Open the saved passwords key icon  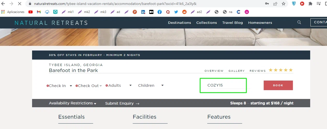point(267,4)
